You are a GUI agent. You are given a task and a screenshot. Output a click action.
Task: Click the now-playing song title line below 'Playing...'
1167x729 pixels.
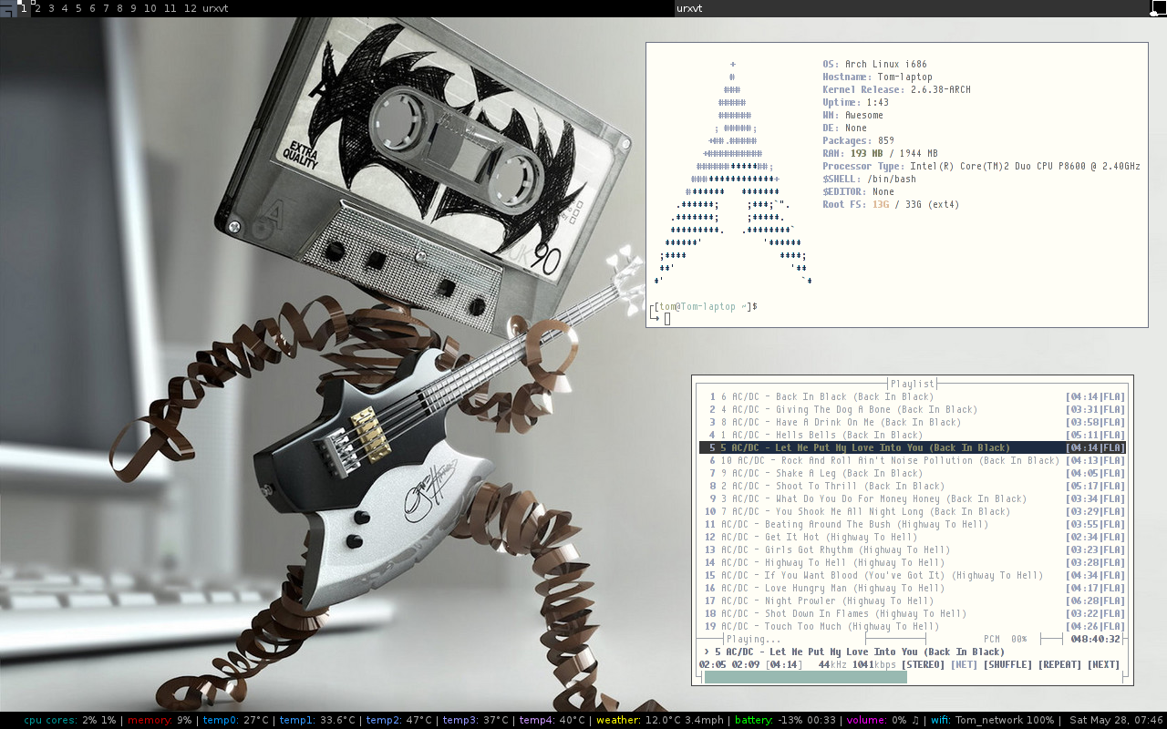pos(854,652)
